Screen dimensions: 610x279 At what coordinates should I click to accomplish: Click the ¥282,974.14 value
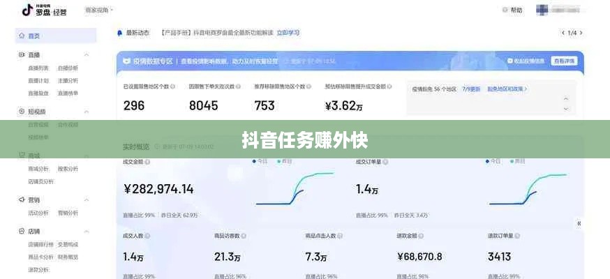coord(158,189)
